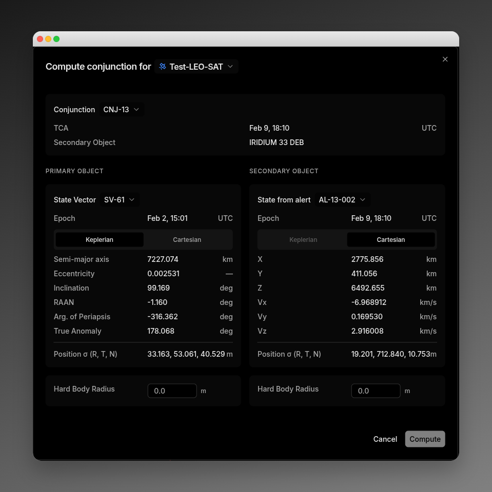Click secondary object Hard Body Radius field
Screen dimensions: 492x492
(x=376, y=391)
